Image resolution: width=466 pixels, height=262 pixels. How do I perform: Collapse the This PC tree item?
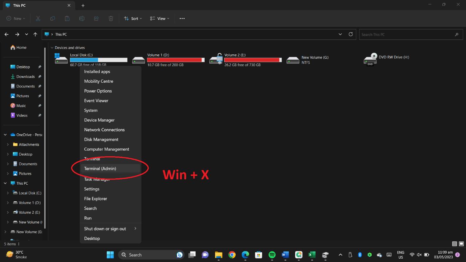click(x=5, y=183)
